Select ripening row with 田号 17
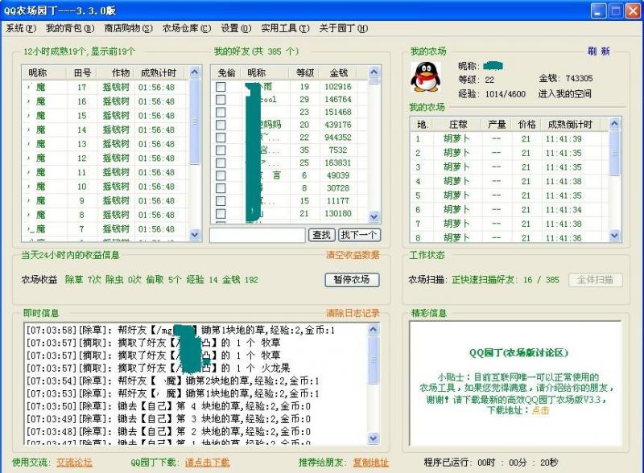The width and height of the screenshot is (644, 473). point(106,87)
